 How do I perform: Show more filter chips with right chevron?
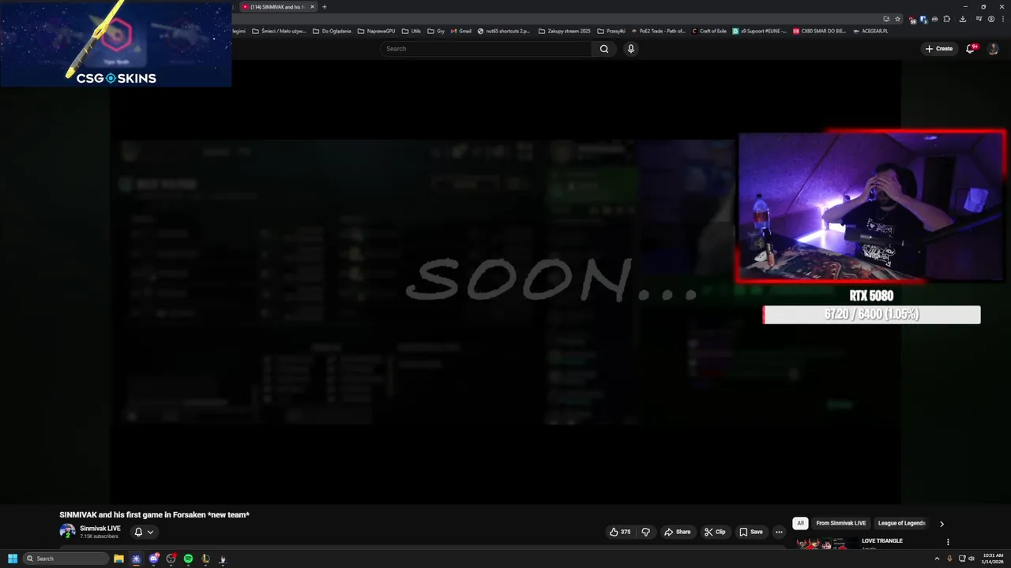coord(941,523)
